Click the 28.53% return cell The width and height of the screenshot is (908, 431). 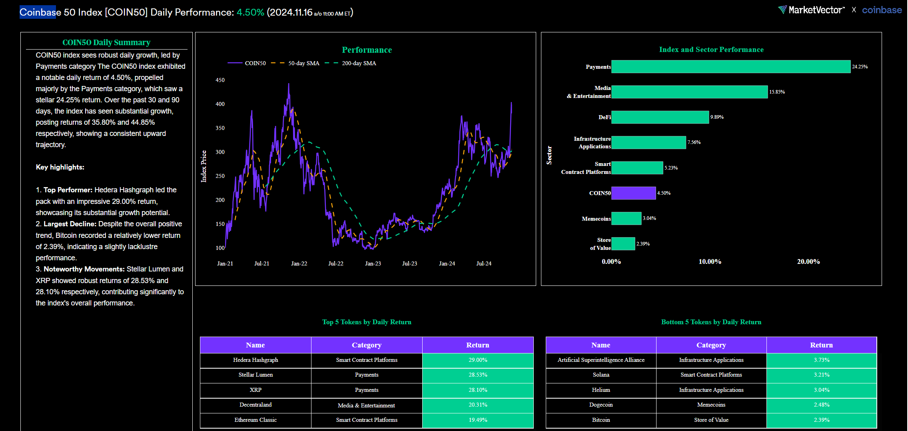(478, 375)
